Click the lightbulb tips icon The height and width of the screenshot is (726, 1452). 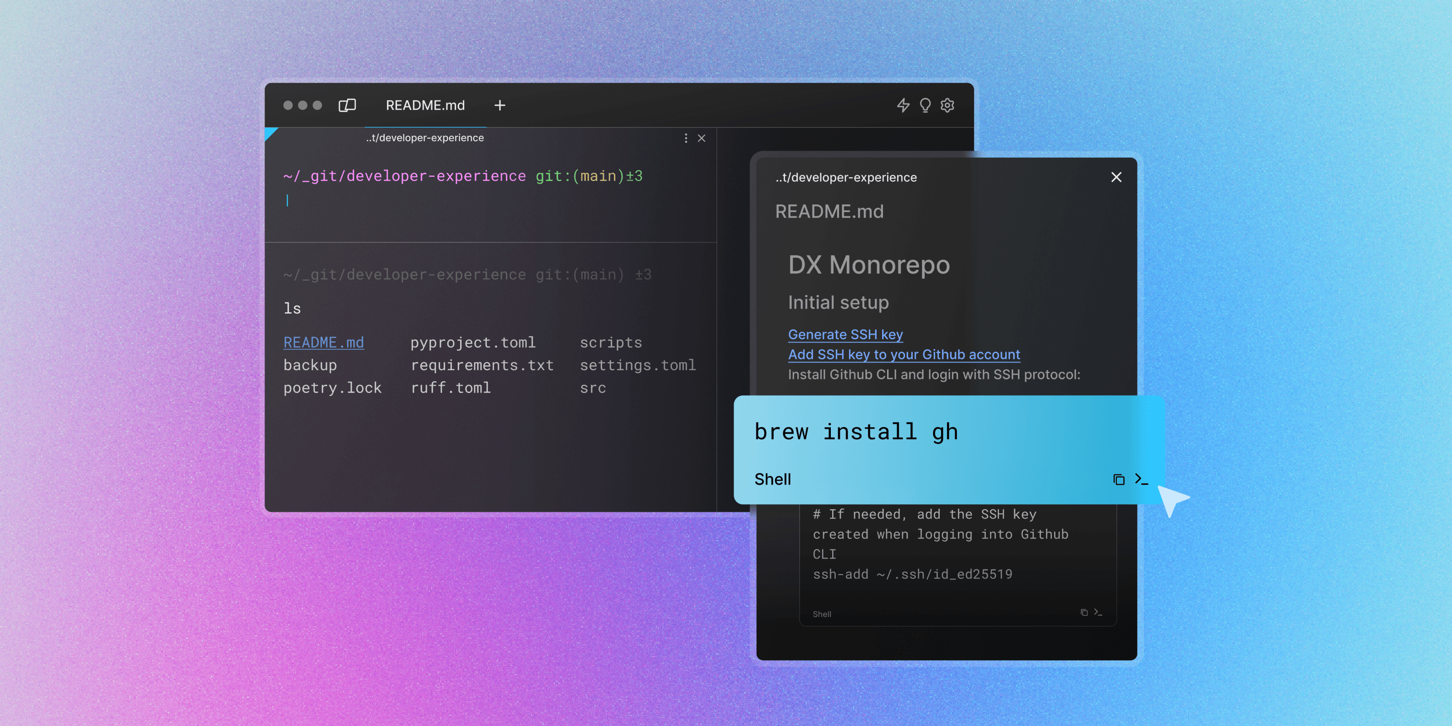(x=925, y=105)
